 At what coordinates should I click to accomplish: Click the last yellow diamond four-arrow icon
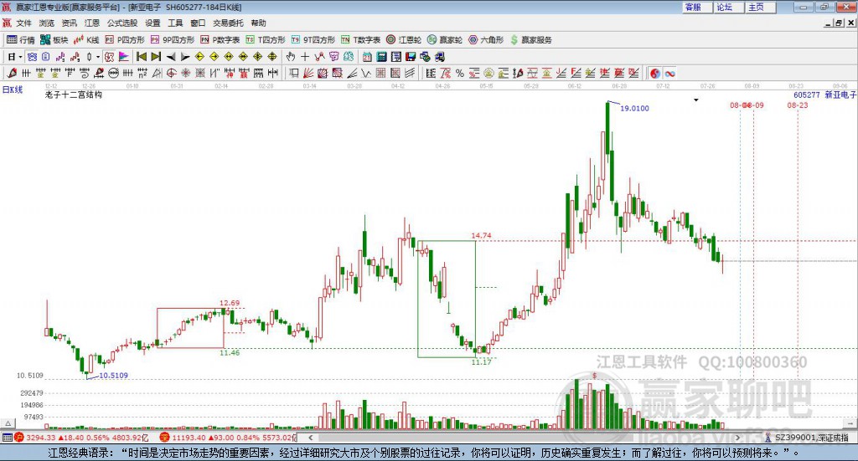(272, 57)
